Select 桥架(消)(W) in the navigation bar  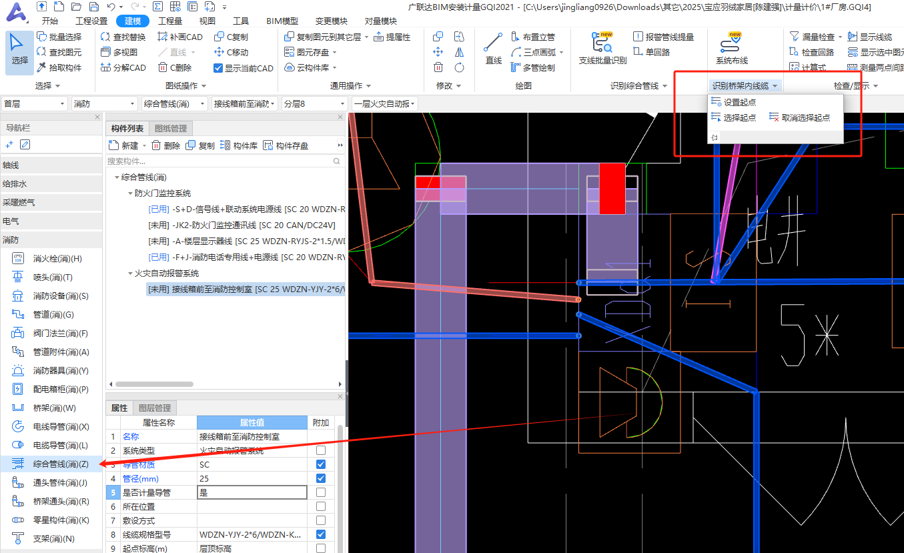tap(51, 408)
